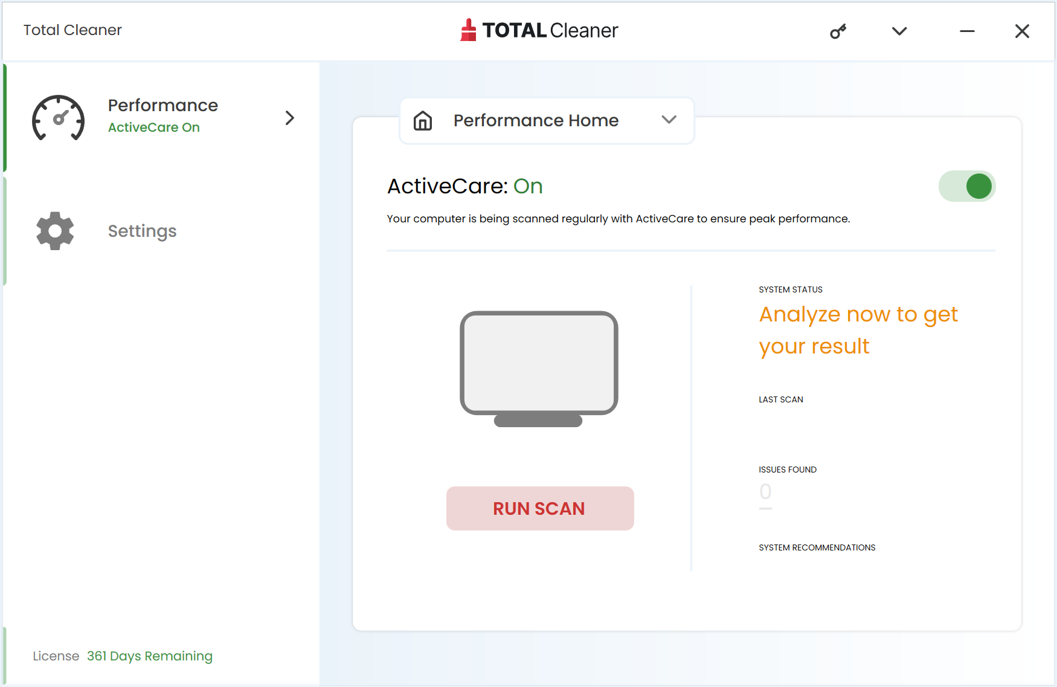The width and height of the screenshot is (1057, 687).
Task: Click the key license icon in title bar
Action: 838,31
